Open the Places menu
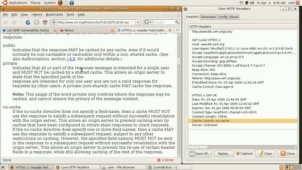 click(35, 3)
